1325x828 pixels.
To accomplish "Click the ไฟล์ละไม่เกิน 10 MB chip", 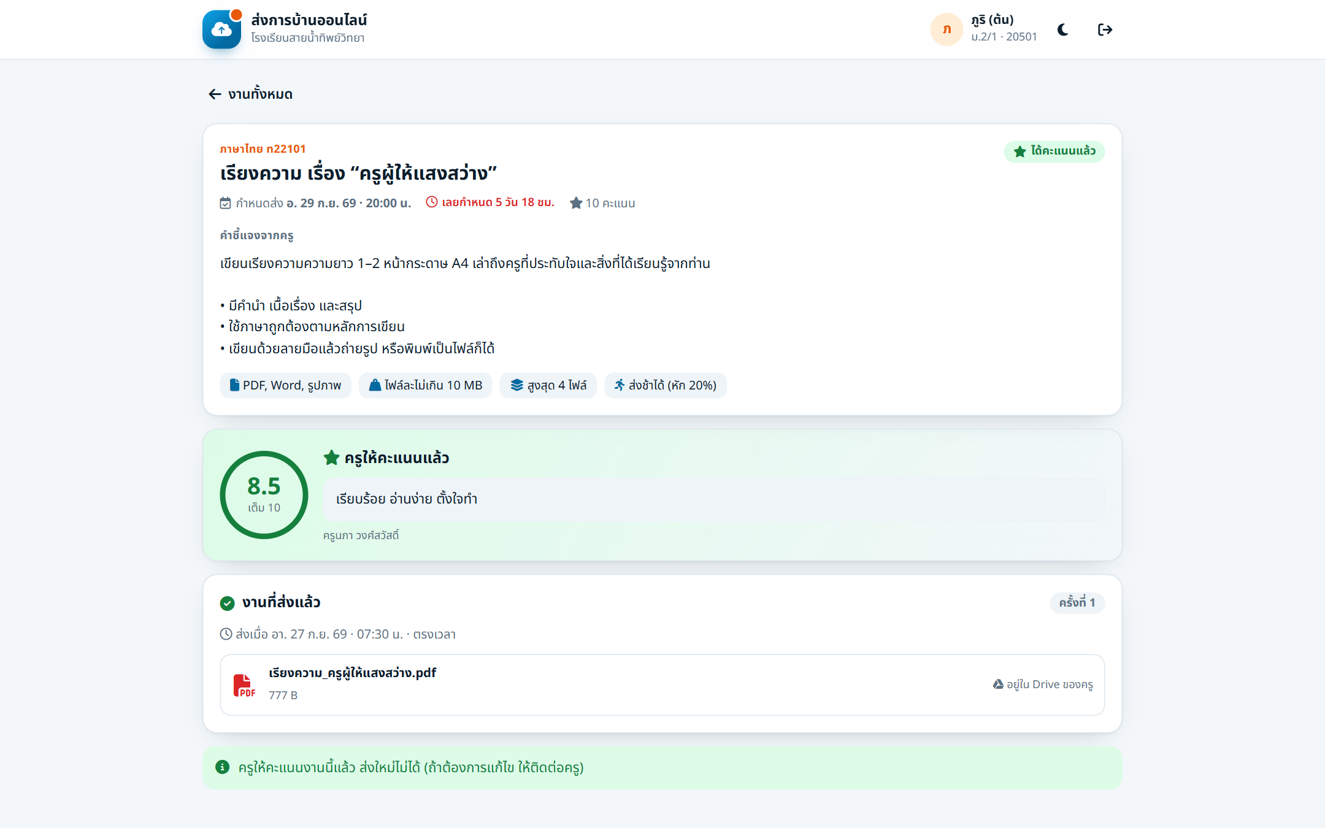I will (x=425, y=385).
